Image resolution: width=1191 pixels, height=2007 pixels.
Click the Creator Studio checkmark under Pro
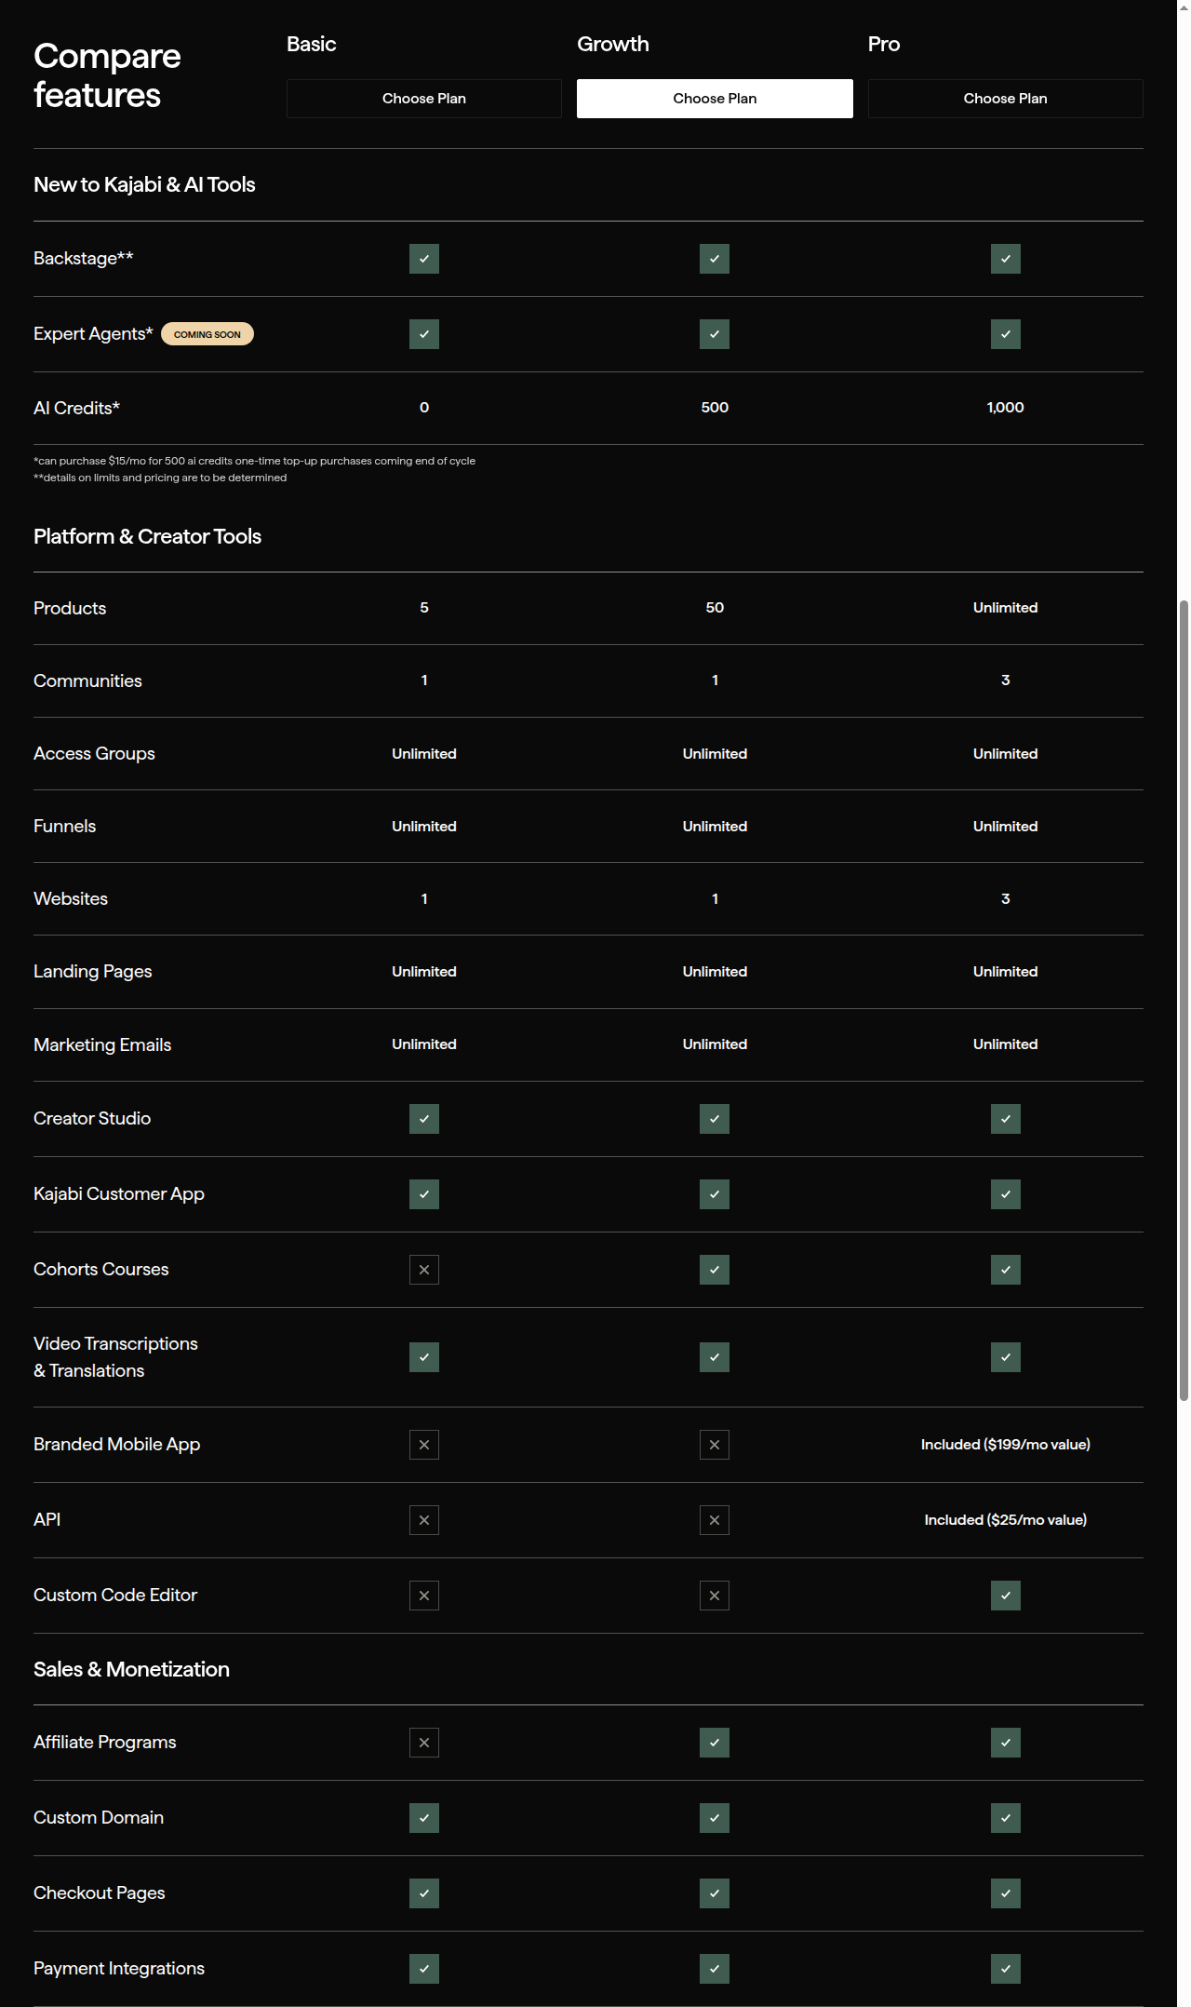click(1006, 1119)
